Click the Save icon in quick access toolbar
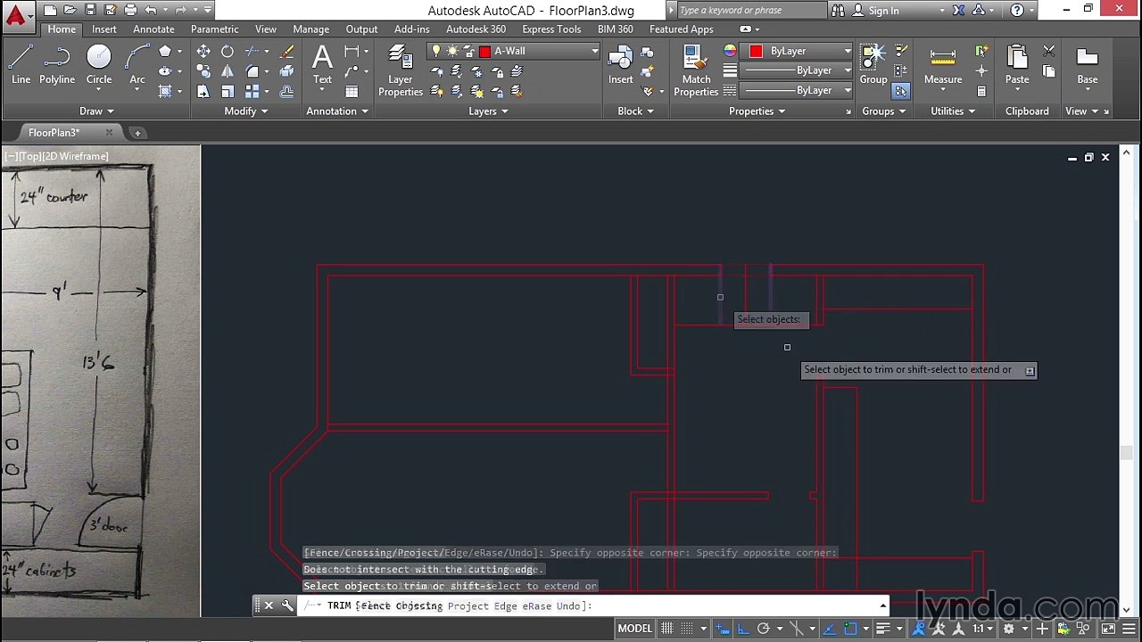 click(90, 11)
